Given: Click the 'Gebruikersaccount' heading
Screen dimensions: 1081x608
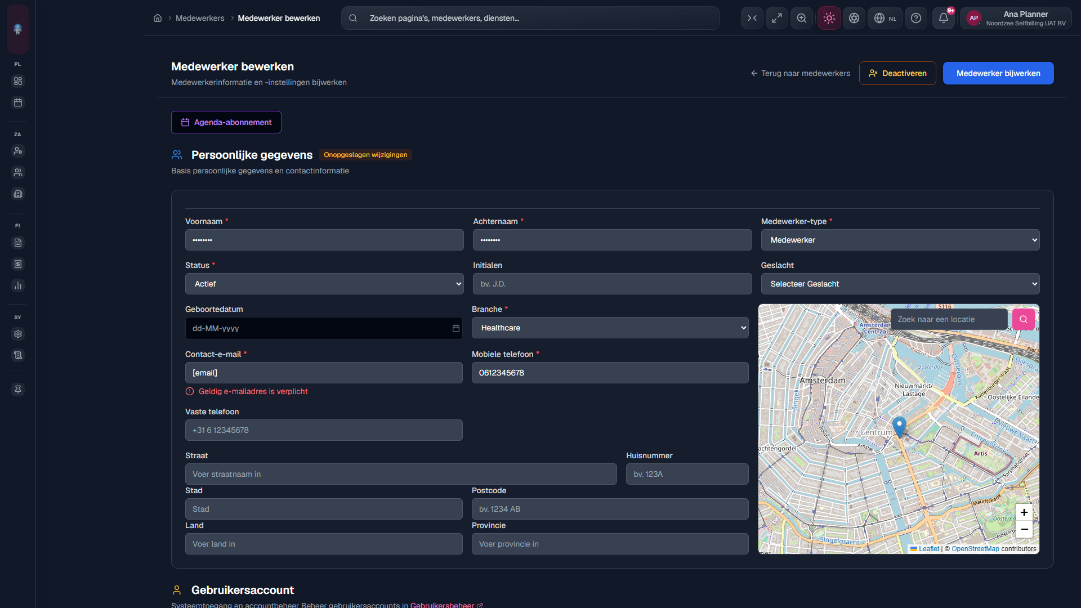Looking at the screenshot, I should 243,590.
